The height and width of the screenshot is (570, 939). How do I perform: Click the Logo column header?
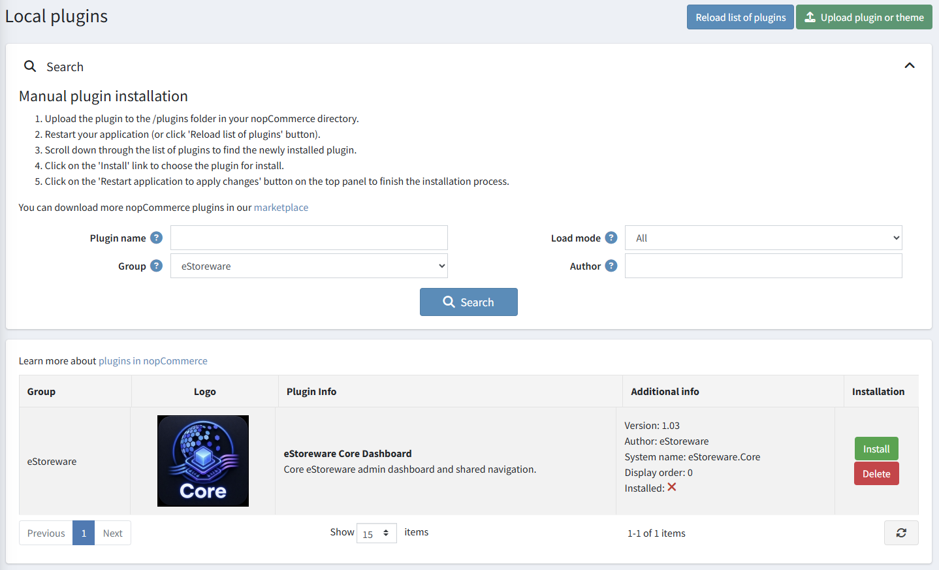pos(205,392)
